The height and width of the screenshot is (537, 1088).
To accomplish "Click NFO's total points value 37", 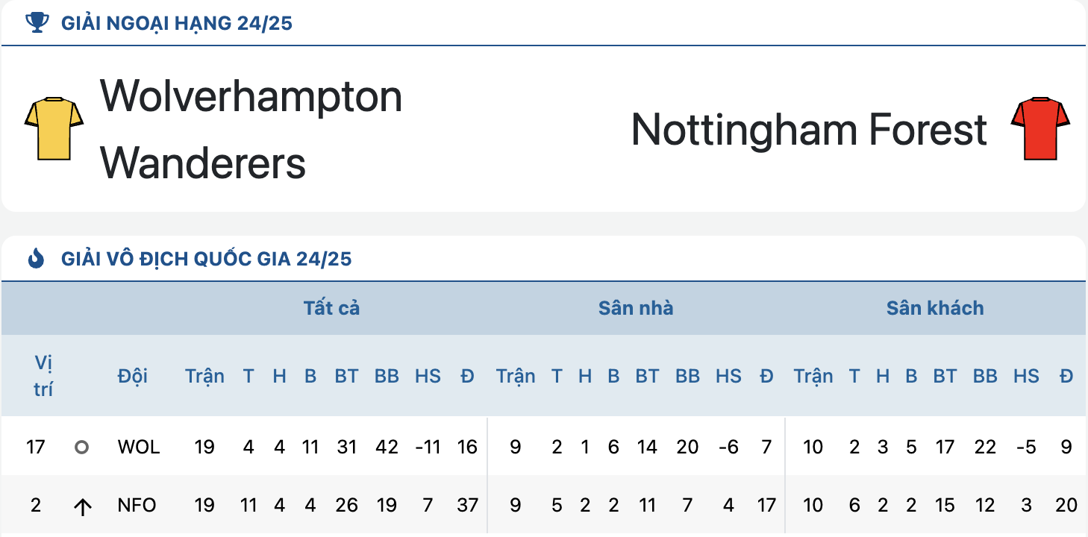I will pos(467,506).
